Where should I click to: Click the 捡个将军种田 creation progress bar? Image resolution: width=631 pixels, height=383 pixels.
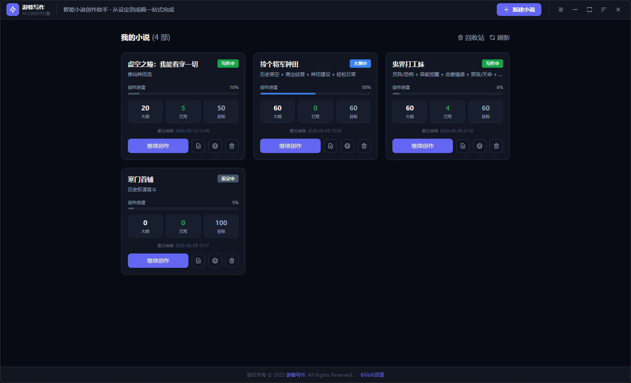tap(315, 94)
